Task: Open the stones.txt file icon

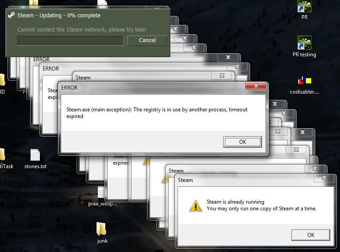Action: [35, 155]
